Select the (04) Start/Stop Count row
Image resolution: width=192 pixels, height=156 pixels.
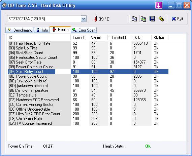pos(88,53)
